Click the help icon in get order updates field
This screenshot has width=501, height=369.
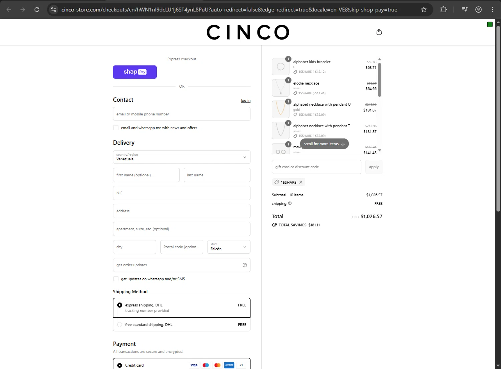245,265
